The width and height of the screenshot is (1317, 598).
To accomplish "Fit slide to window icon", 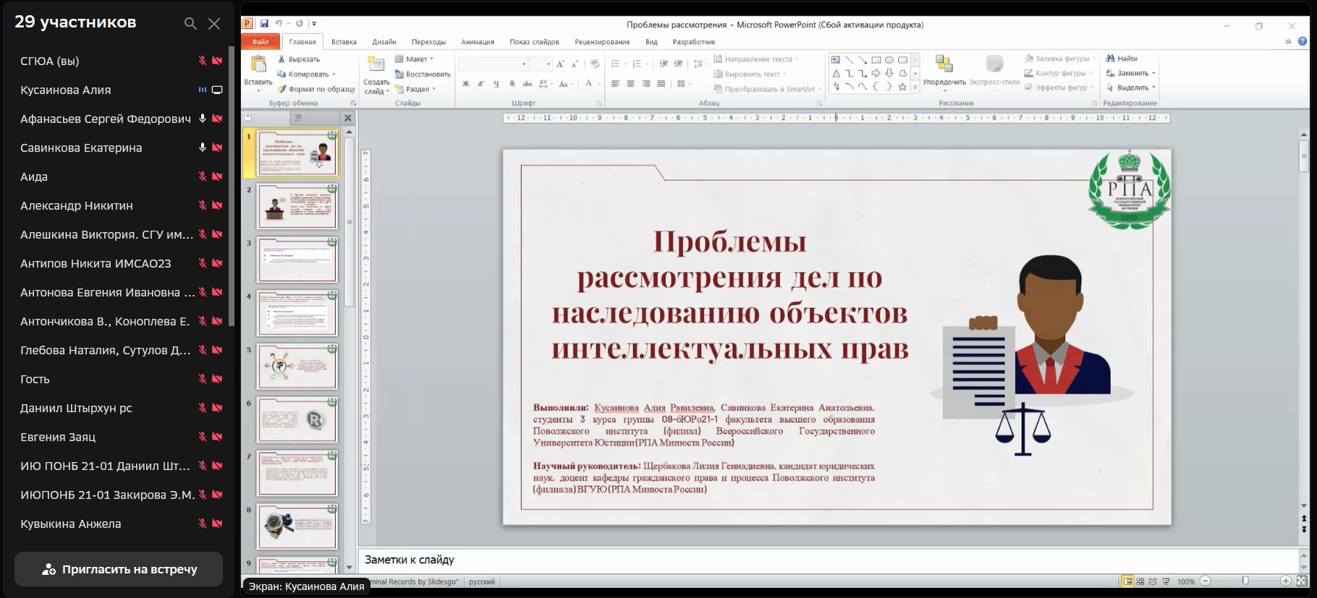I will pyautogui.click(x=1301, y=581).
